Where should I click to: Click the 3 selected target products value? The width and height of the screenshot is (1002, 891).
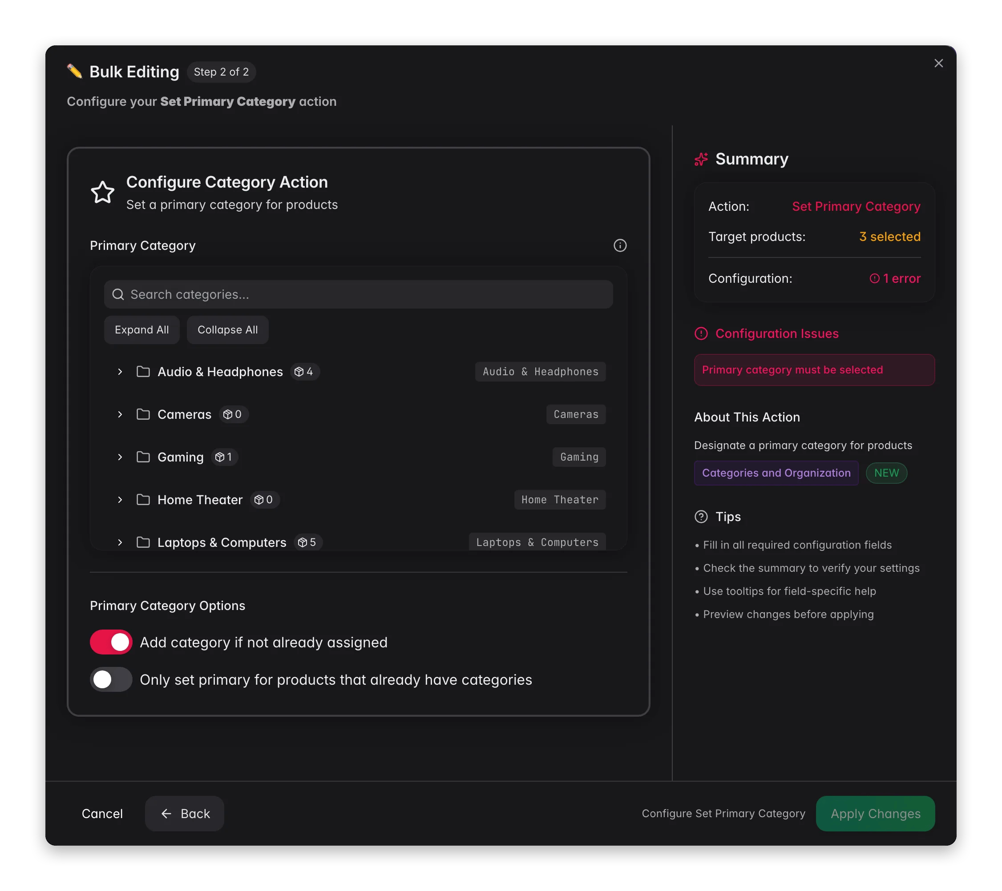point(889,237)
